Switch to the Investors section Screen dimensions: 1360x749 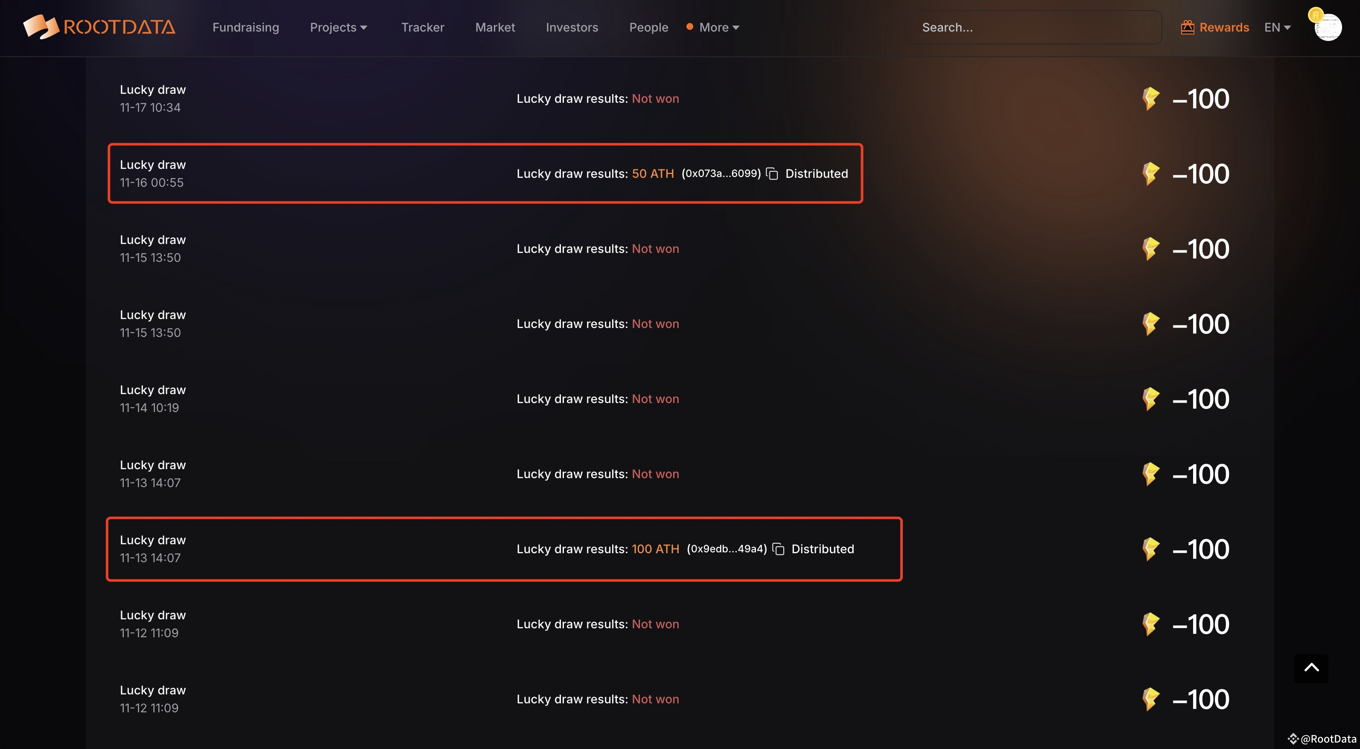(572, 27)
